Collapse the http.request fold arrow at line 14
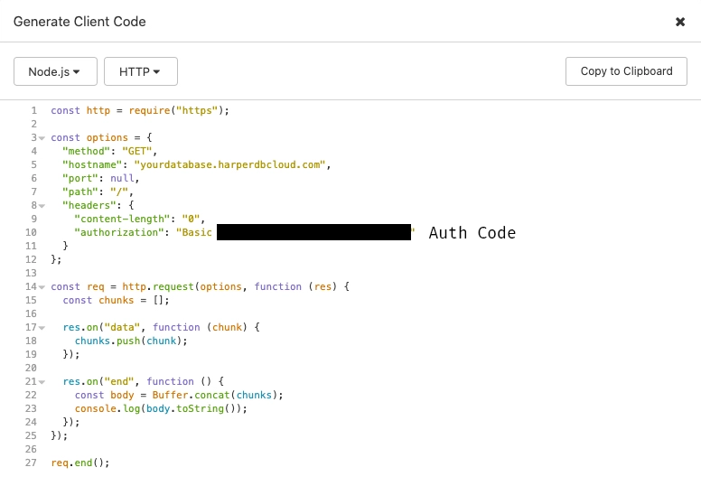 coord(42,287)
